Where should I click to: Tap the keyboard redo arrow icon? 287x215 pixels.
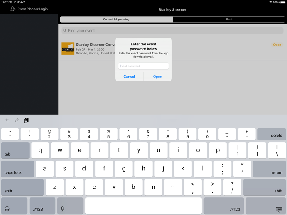(x=17, y=120)
